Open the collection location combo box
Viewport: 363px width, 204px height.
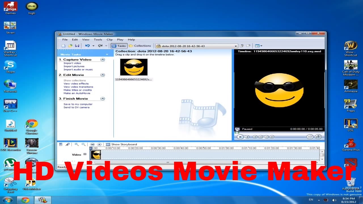(197, 46)
